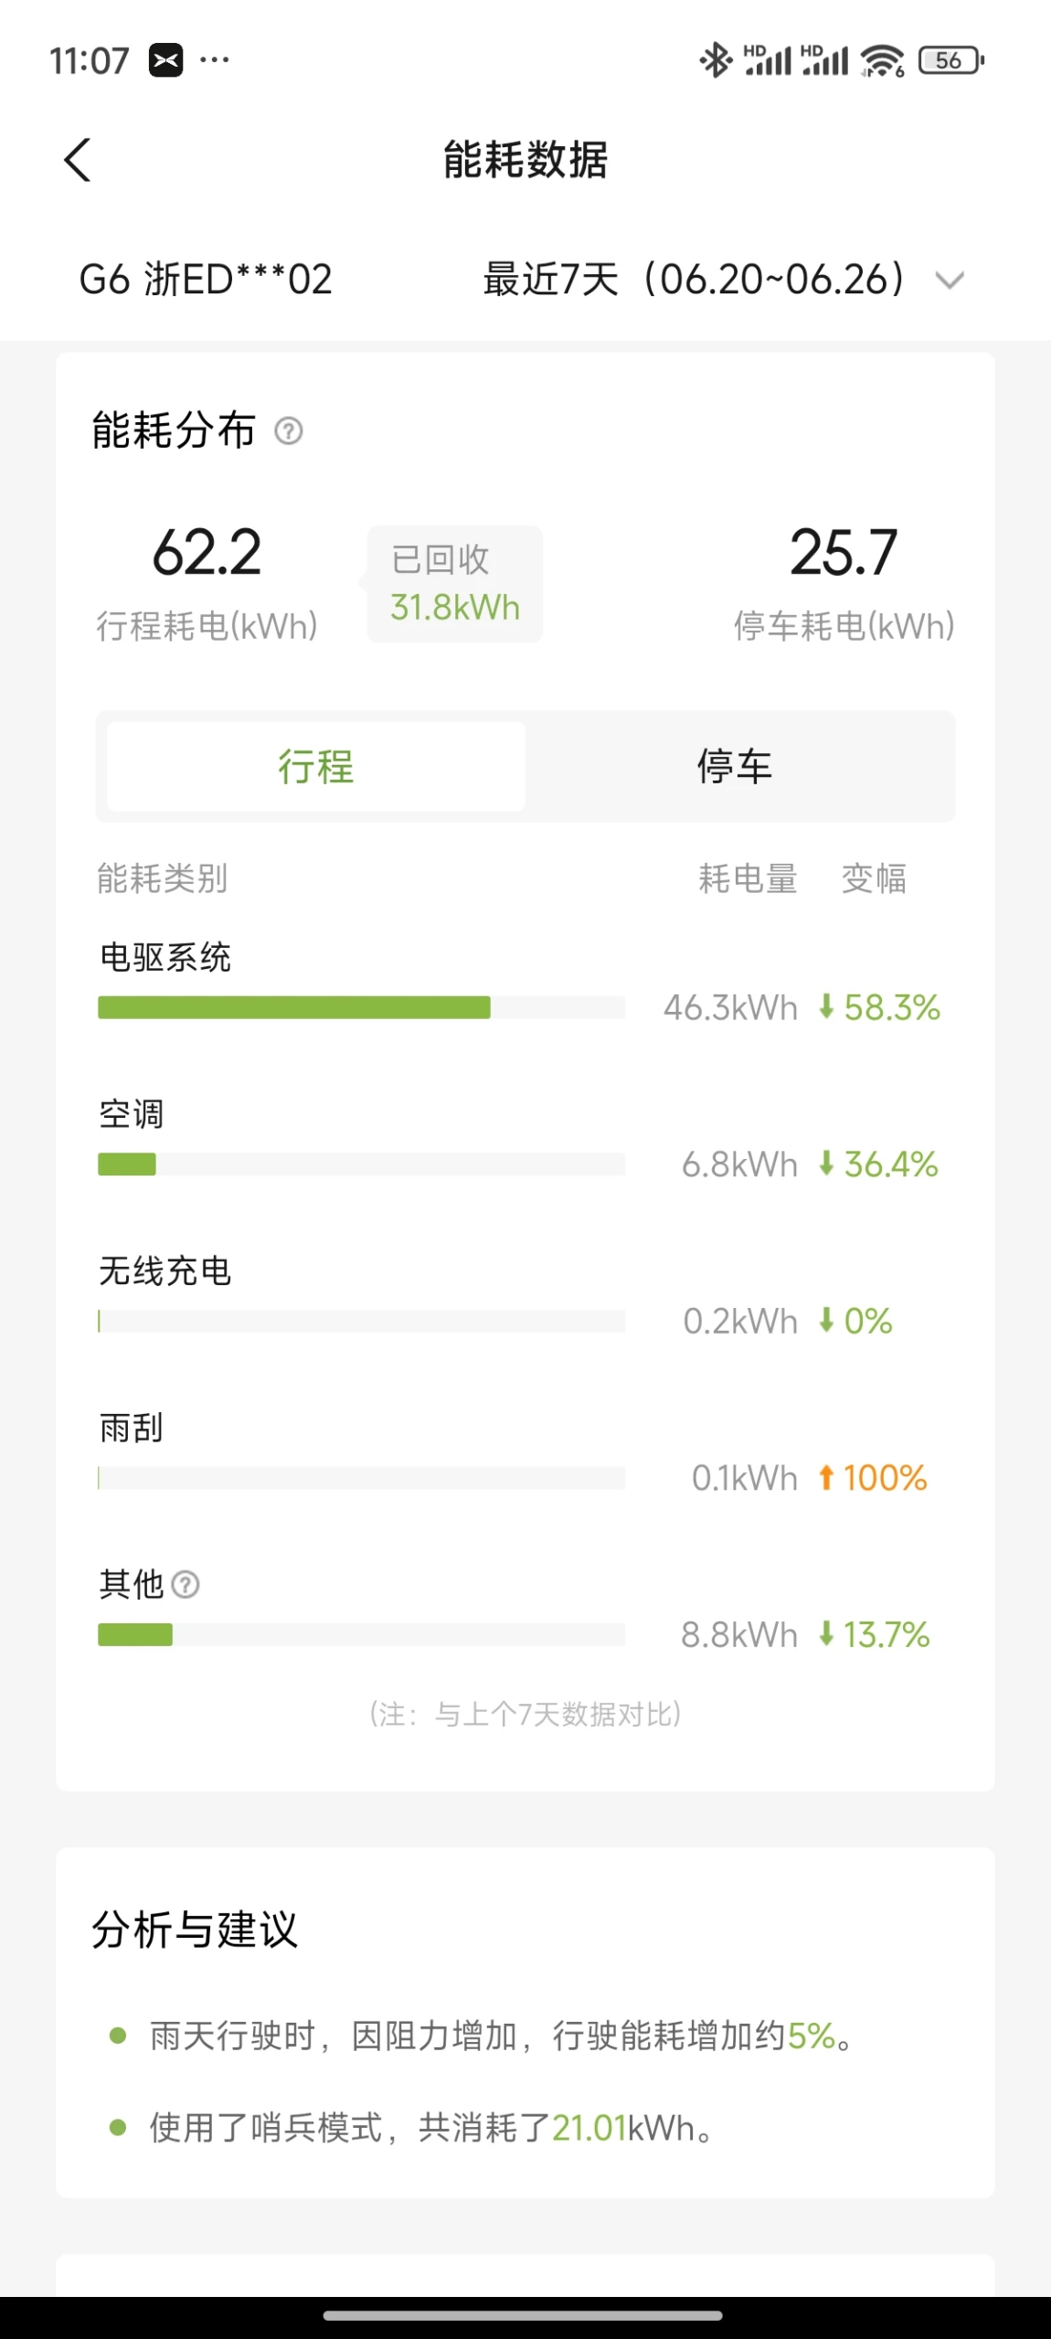
Task: Tap the Bluetooth status icon
Action: click(716, 60)
